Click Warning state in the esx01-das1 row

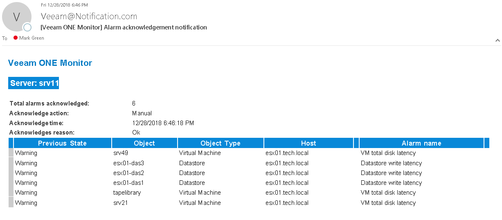pos(26,183)
